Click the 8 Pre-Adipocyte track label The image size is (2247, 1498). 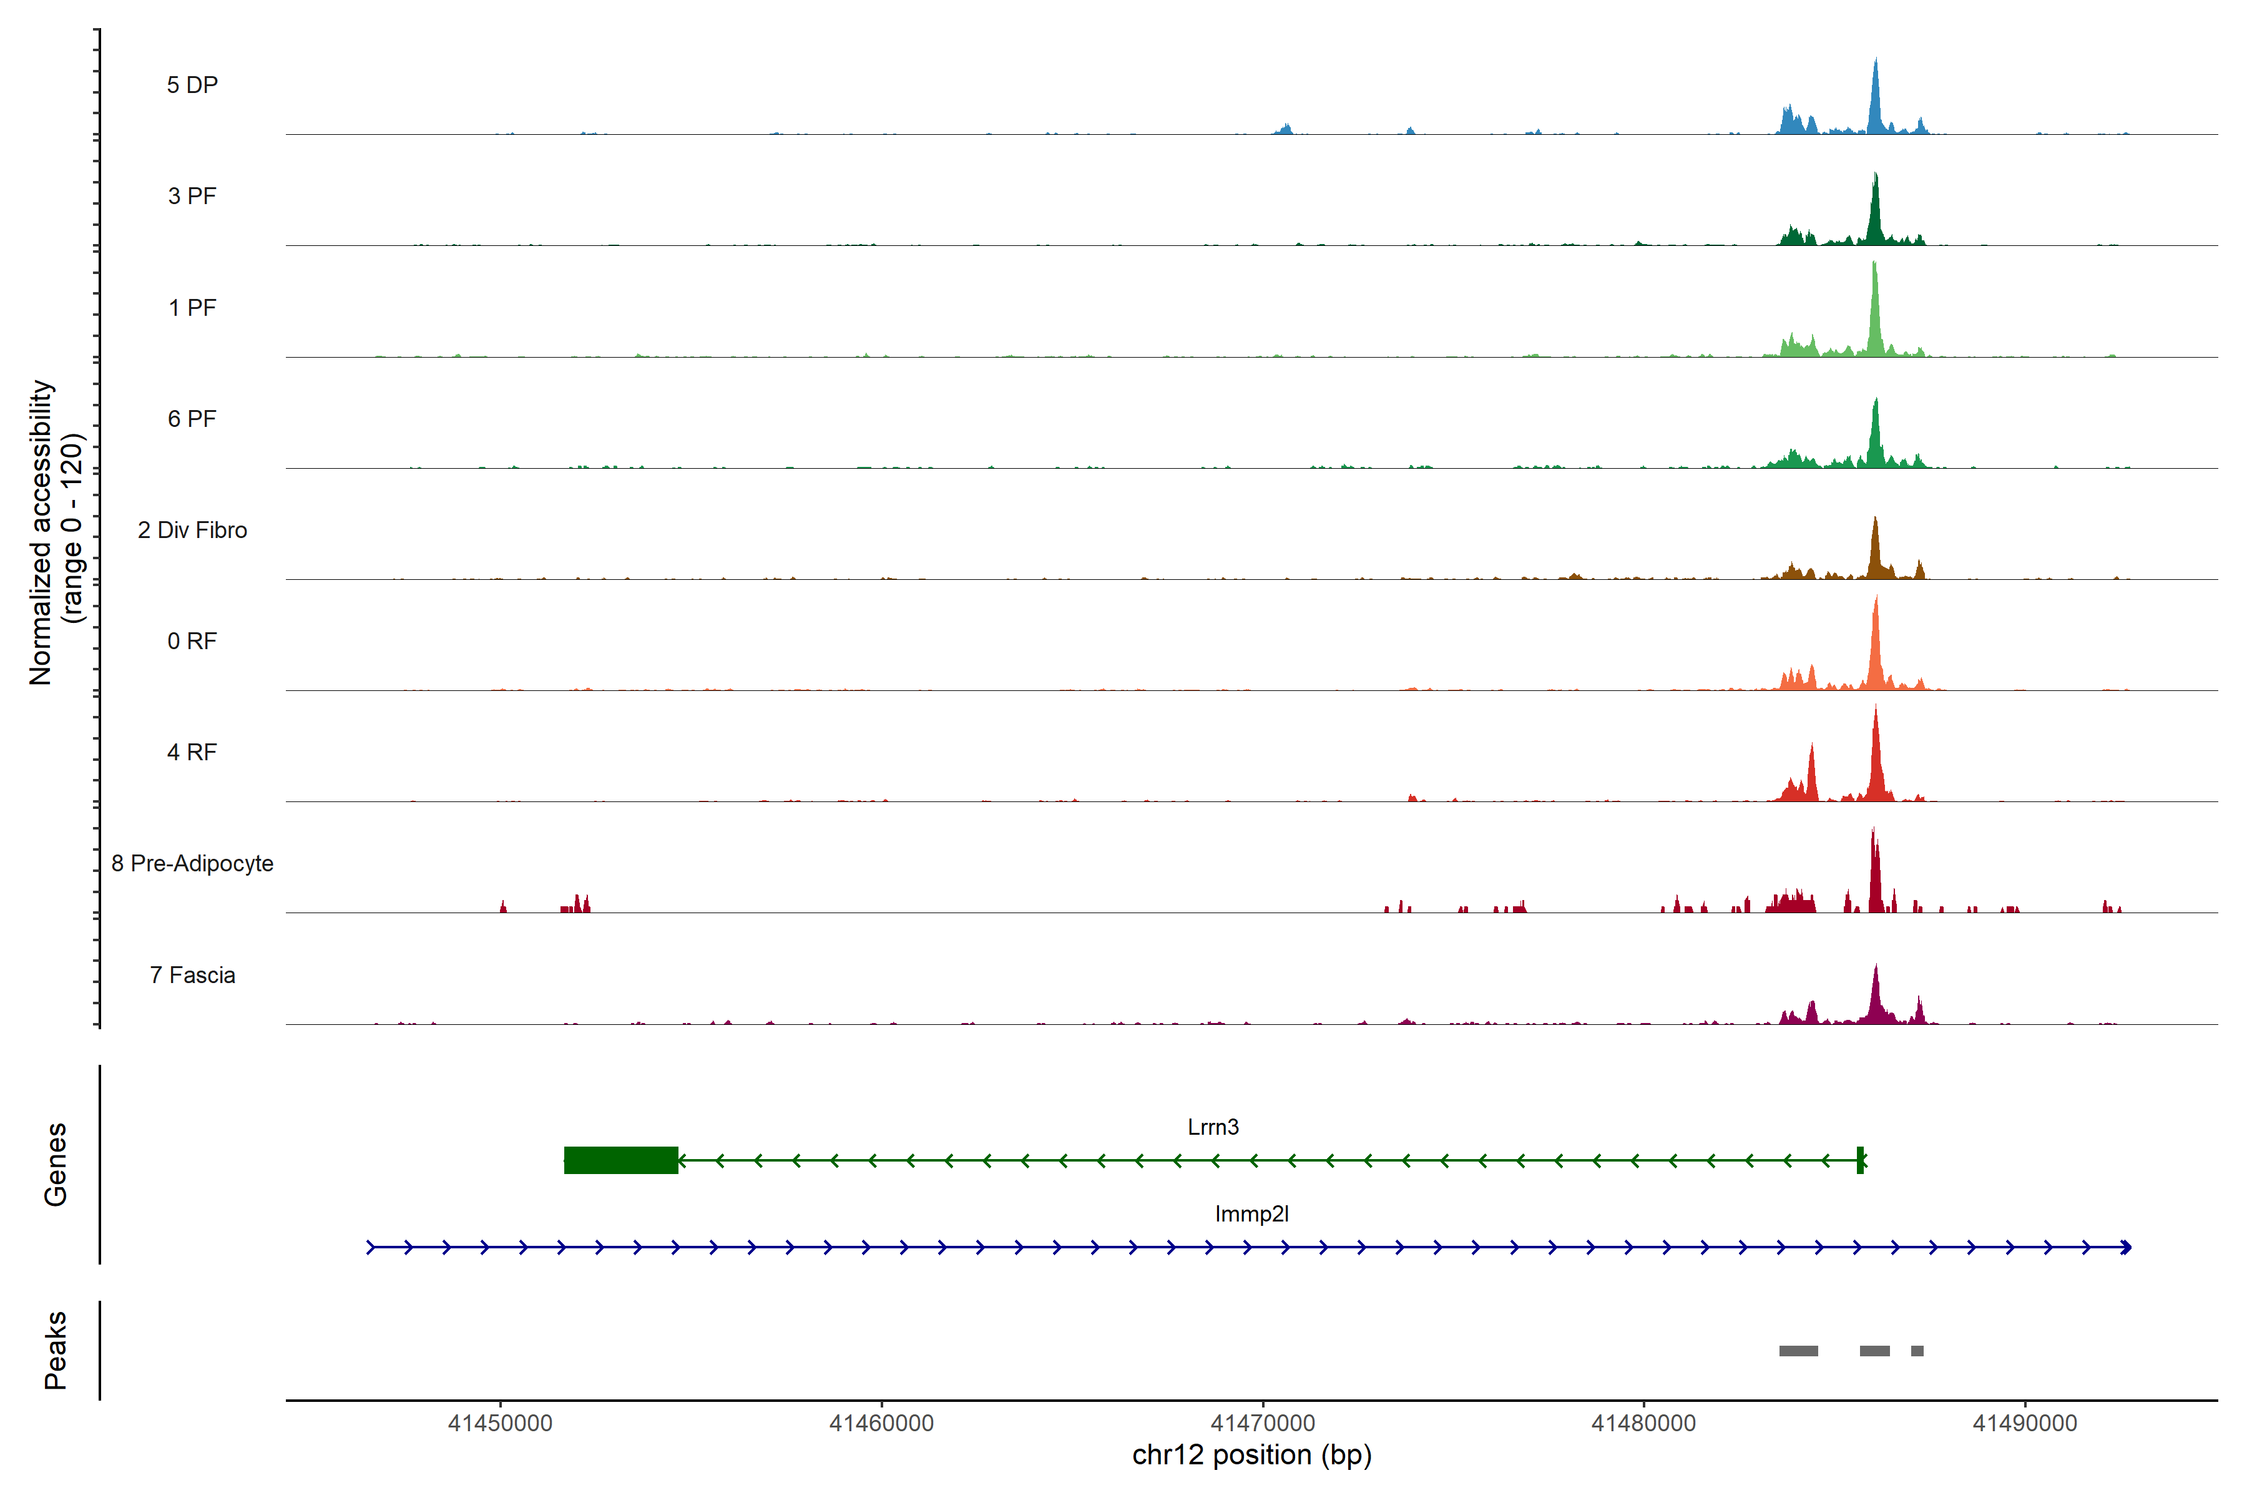(x=192, y=864)
